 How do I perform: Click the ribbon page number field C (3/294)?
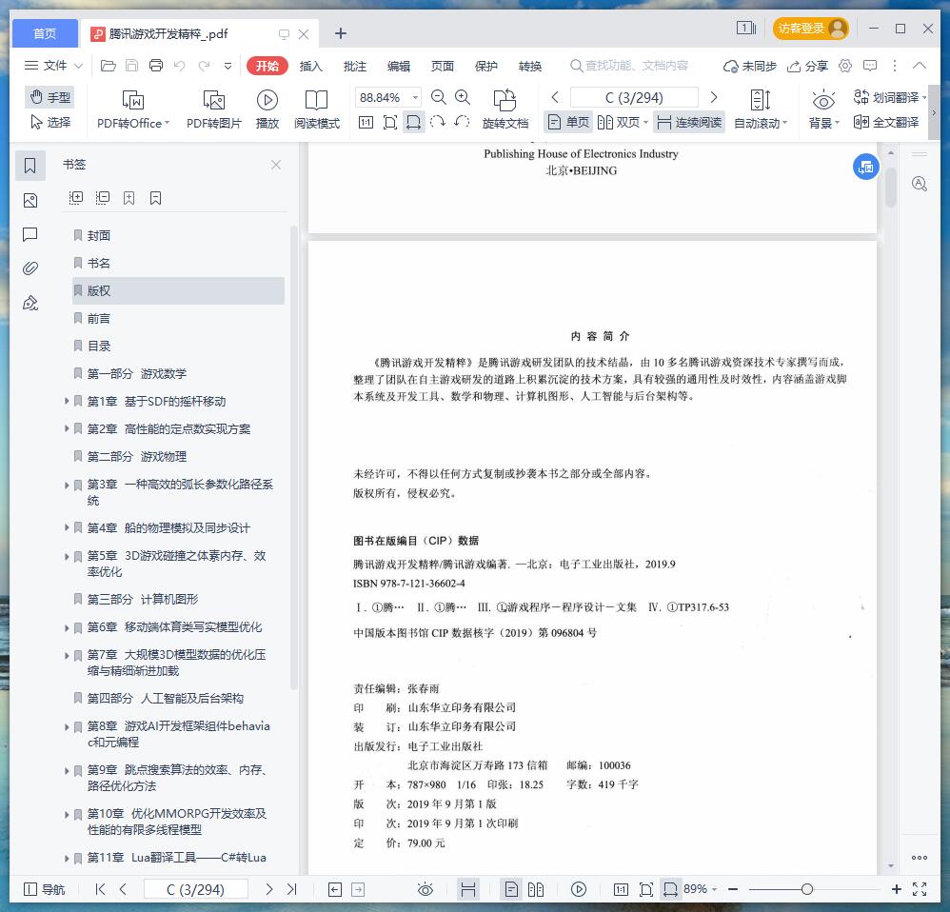pos(634,97)
